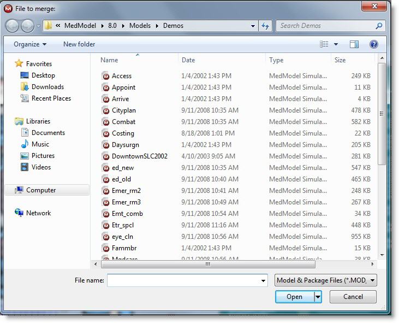Select Documents under Libraries
399x323 pixels.
click(49, 133)
